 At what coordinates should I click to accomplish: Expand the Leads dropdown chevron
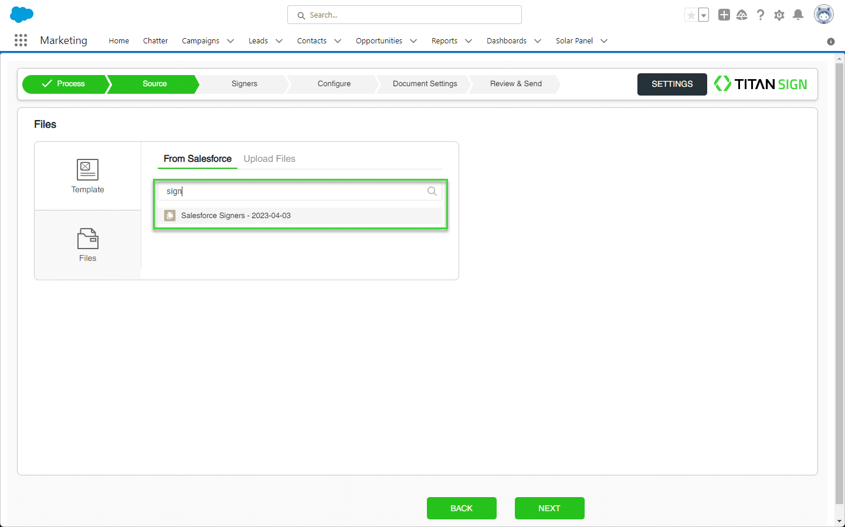coord(279,41)
